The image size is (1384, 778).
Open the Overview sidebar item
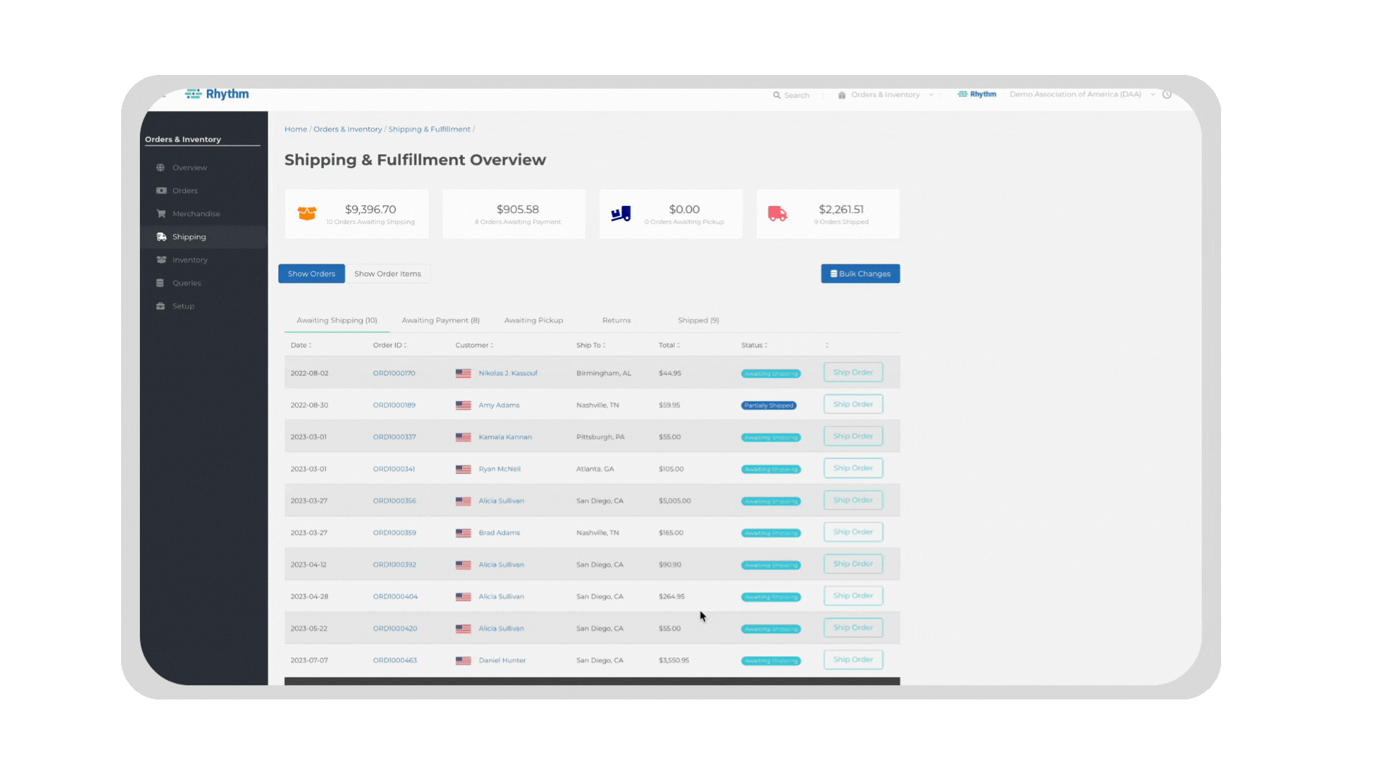point(203,168)
